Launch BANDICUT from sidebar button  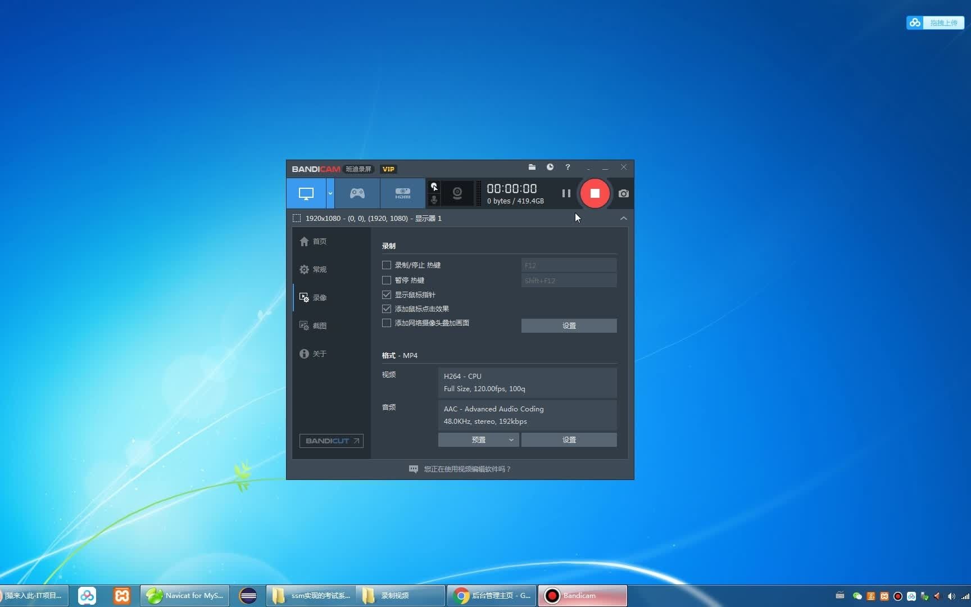(332, 441)
